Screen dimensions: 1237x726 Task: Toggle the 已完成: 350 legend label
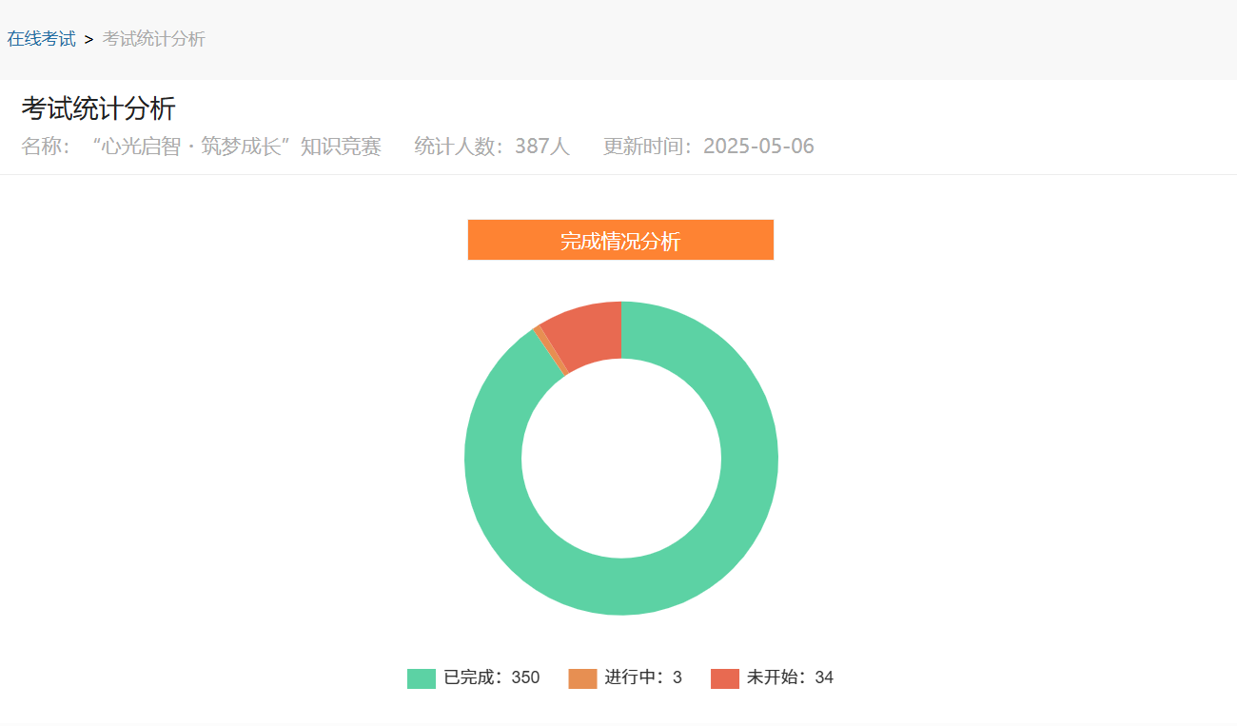(491, 678)
